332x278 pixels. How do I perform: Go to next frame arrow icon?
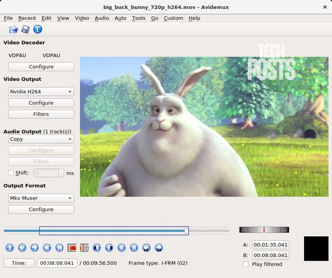[35, 248]
